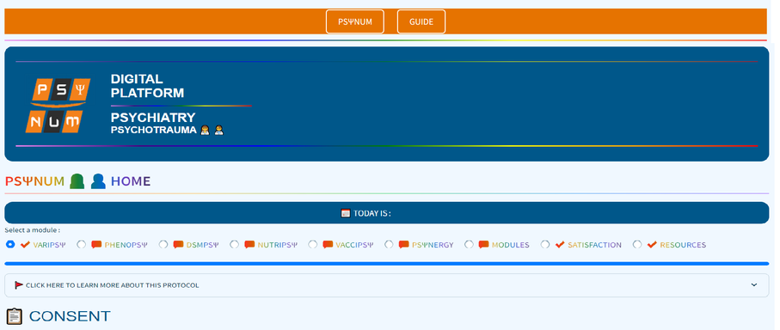Click the speech bubble icon beside PHENOPSΨ
This screenshot has height=330, width=780.
coord(96,245)
